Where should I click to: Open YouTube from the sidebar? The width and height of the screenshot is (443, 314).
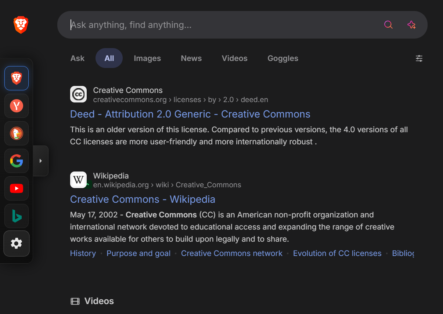[17, 188]
